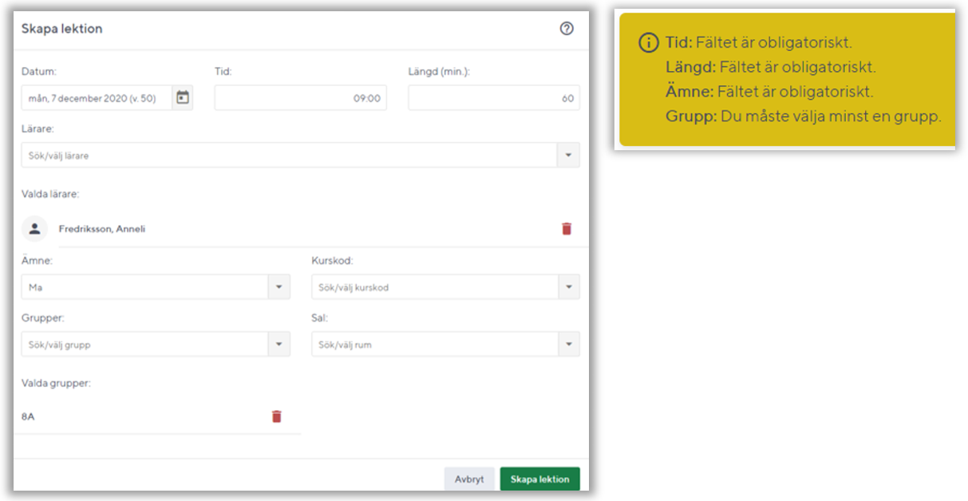Open the calendar date picker icon
Viewport: 968px width, 501px height.
click(x=183, y=98)
